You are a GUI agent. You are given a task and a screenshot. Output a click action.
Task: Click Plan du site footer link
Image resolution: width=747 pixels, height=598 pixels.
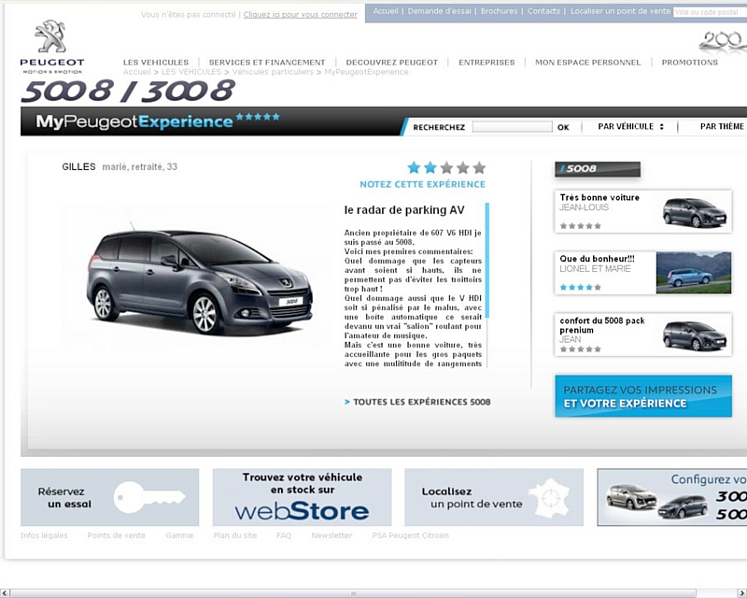235,535
